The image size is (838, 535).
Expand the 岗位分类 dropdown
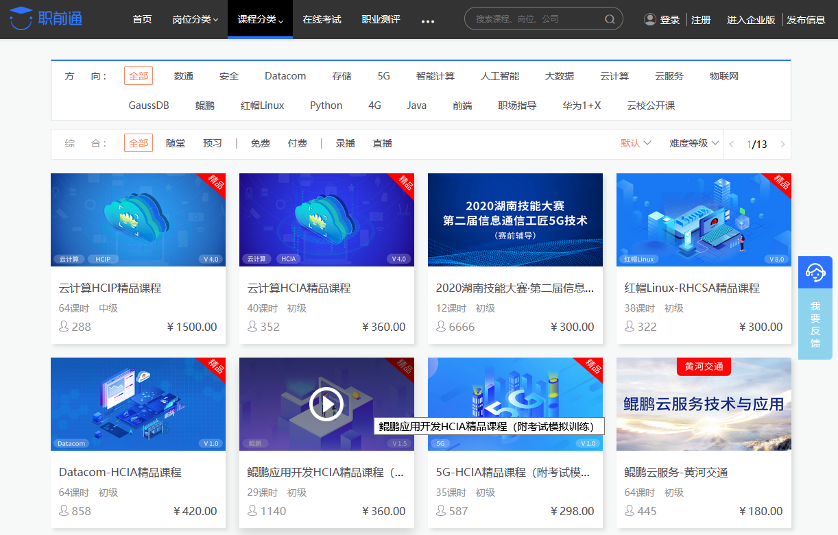(x=195, y=19)
